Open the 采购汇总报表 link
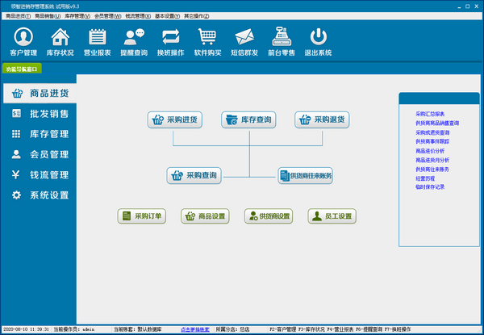Viewport: 484px width, 335px height. click(x=430, y=114)
